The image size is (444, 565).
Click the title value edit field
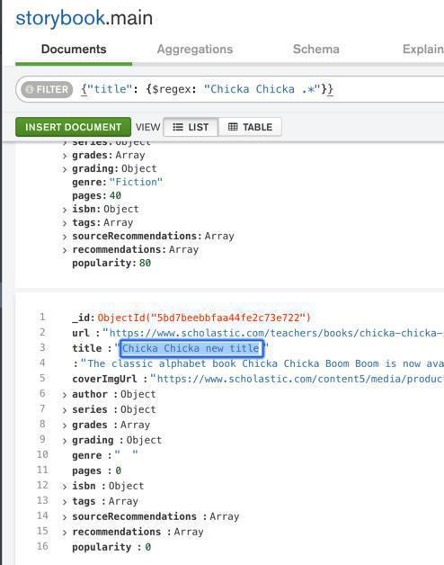point(191,348)
